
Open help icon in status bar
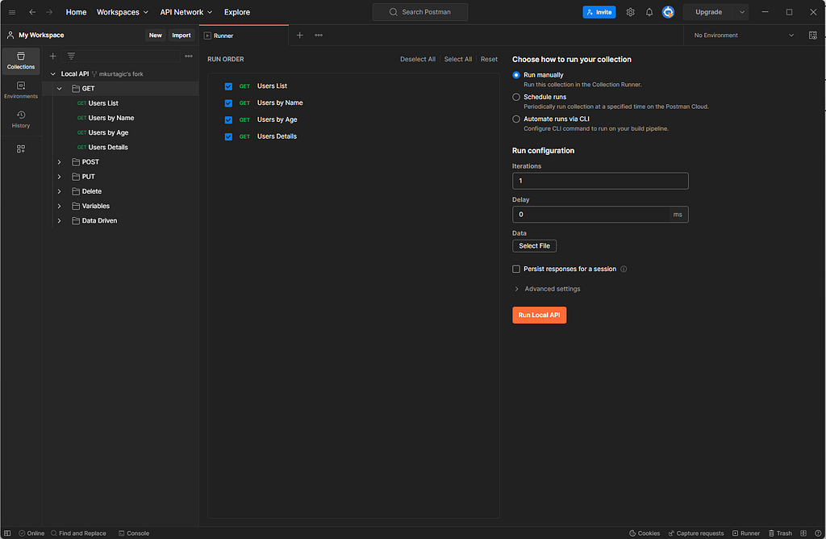click(818, 533)
